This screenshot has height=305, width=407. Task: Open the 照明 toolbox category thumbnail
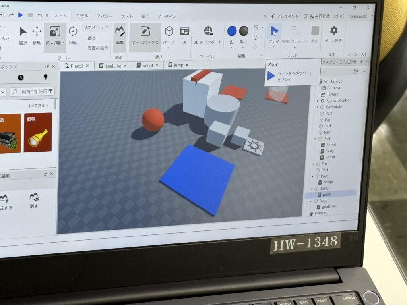pos(38,132)
